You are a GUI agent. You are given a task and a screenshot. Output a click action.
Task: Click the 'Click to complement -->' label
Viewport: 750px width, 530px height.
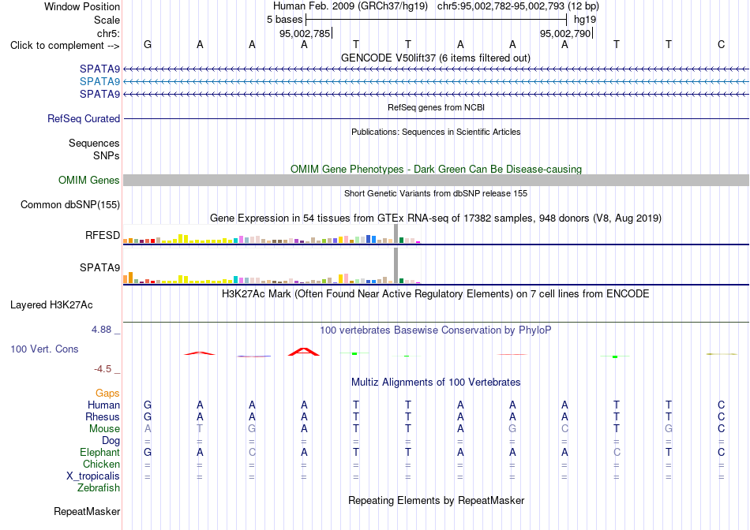(65, 46)
